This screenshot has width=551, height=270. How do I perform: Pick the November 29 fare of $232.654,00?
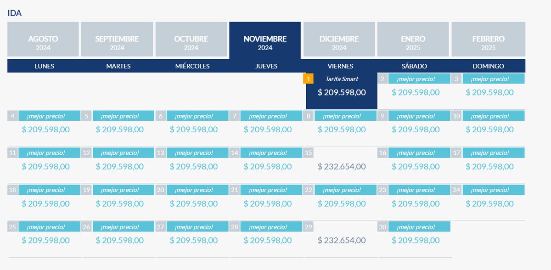(x=342, y=240)
